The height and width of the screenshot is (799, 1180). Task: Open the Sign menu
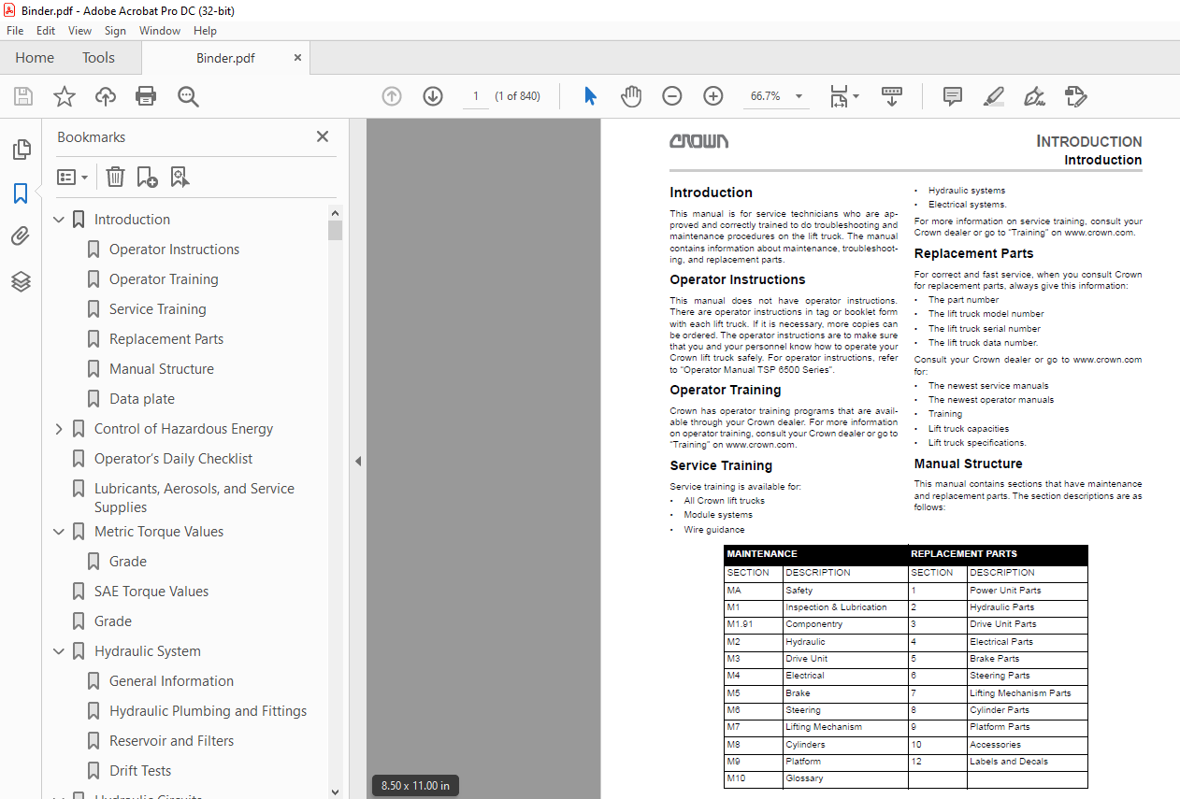[115, 31]
